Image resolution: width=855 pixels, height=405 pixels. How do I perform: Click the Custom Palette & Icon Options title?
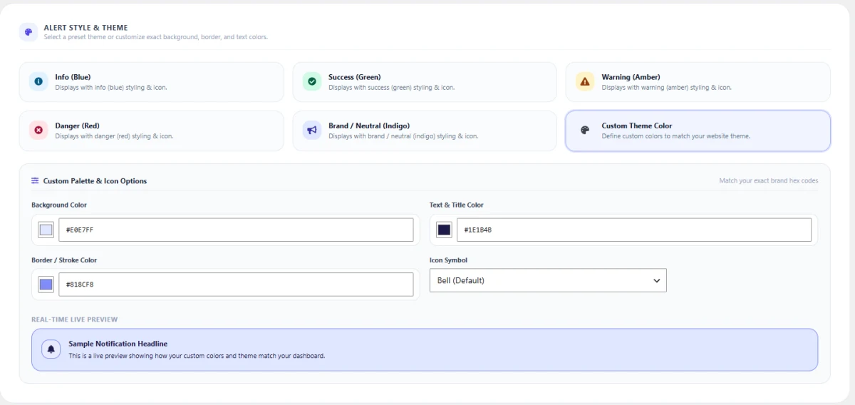tap(95, 181)
